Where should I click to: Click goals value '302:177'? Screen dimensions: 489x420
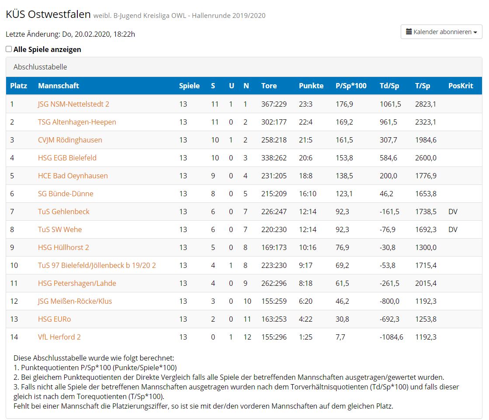[x=274, y=122]
